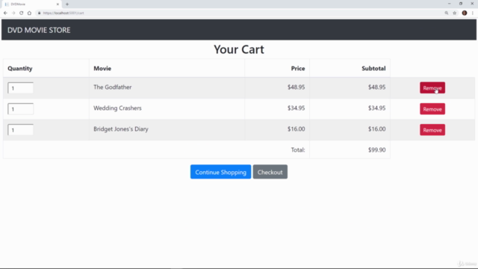The height and width of the screenshot is (269, 478).
Task: Bookmark this page with the star icon
Action: pos(455,13)
